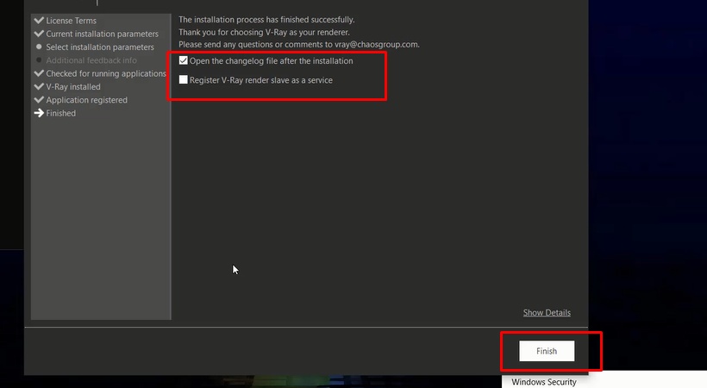Click Thank you for choosing V-Ray text
Image resolution: width=707 pixels, height=388 pixels.
pos(264,33)
